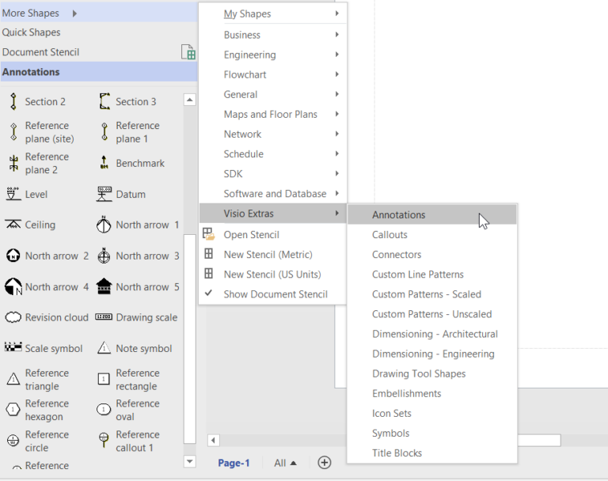This screenshot has height=481, width=608.
Task: Expand the Business submenu
Action: tap(273, 35)
